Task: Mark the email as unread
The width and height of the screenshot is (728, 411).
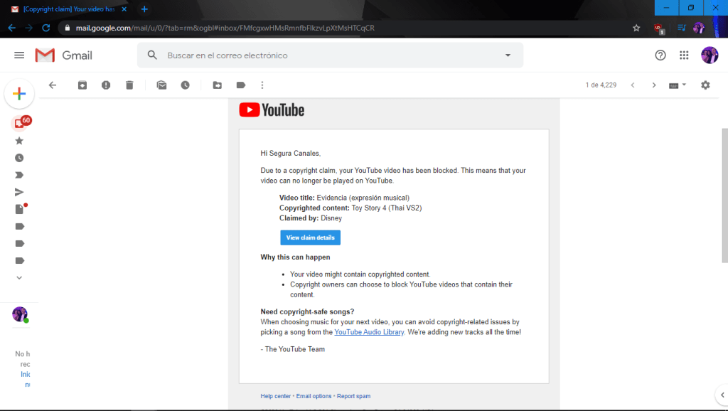Action: click(162, 85)
